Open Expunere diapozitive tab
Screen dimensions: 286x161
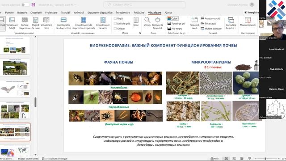point(100,13)
